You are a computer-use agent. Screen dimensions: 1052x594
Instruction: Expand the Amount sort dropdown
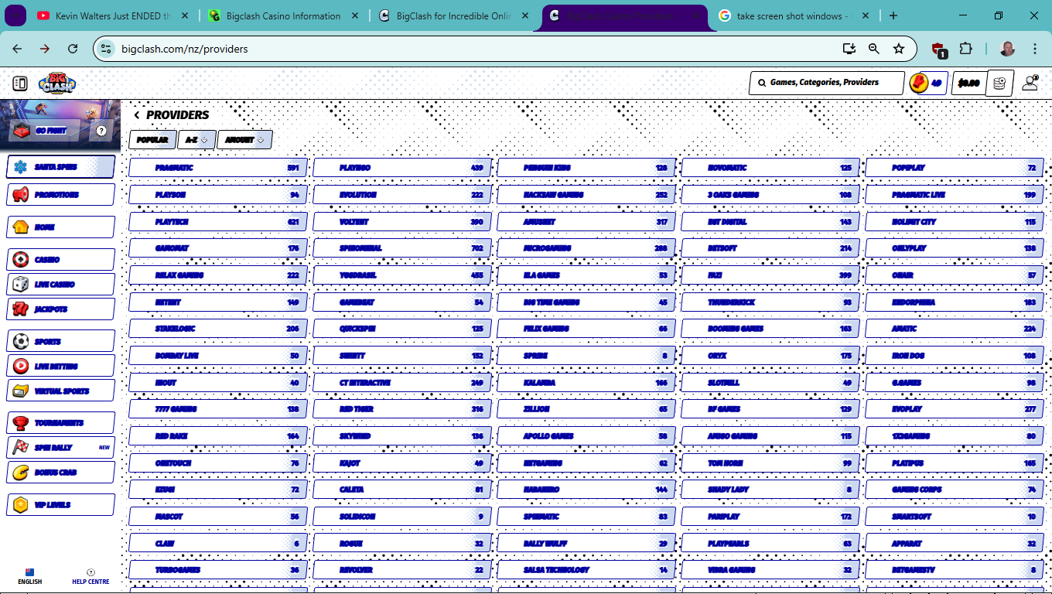click(x=244, y=140)
